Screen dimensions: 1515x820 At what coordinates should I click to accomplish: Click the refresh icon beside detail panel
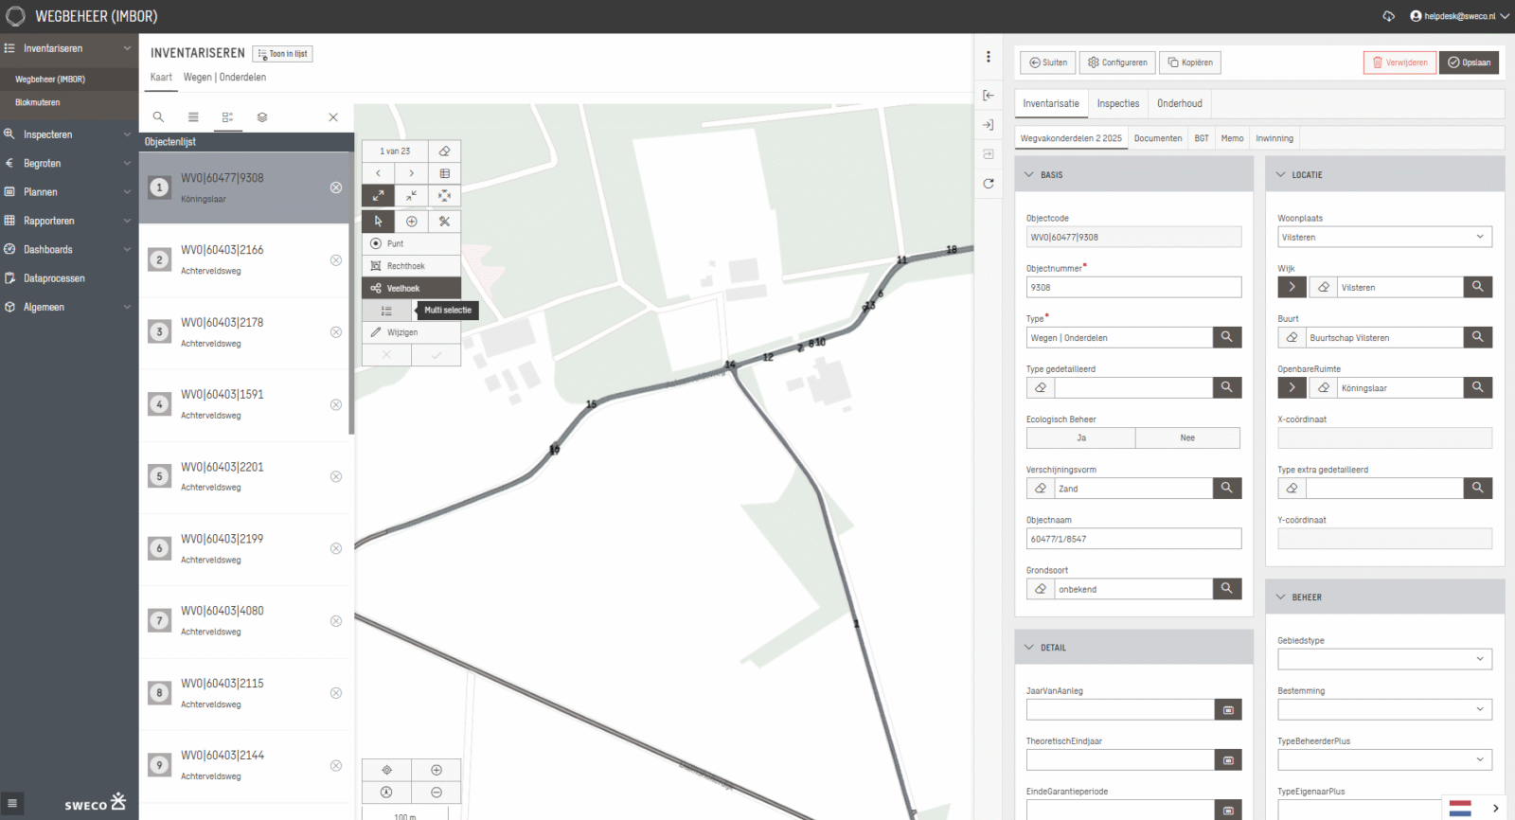point(989,184)
